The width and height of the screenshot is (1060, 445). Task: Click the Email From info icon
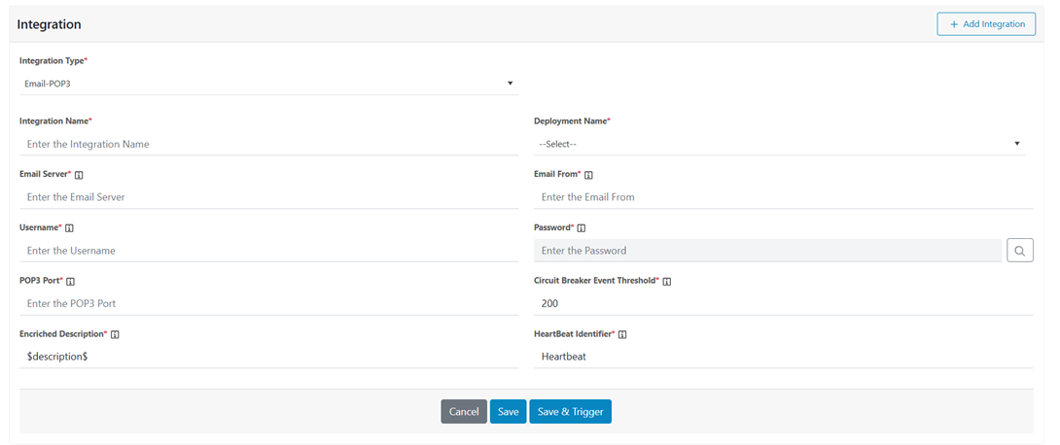(588, 175)
